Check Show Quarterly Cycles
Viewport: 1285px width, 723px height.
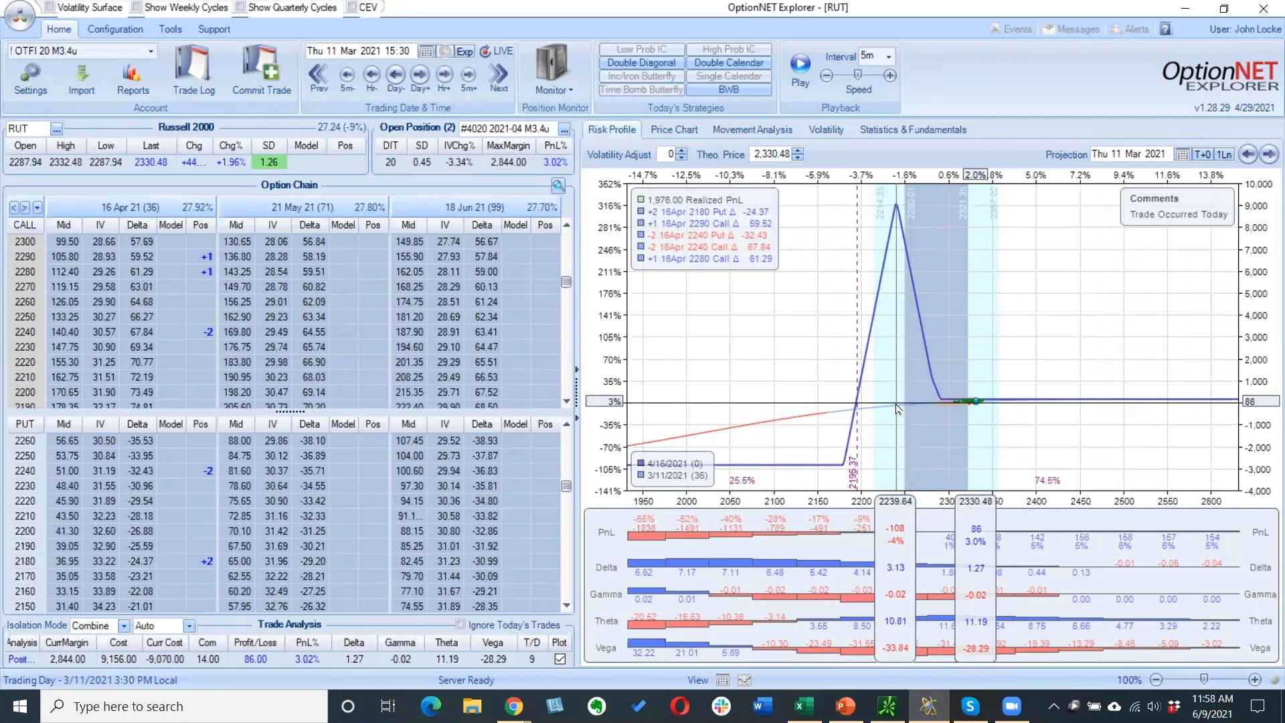click(240, 7)
